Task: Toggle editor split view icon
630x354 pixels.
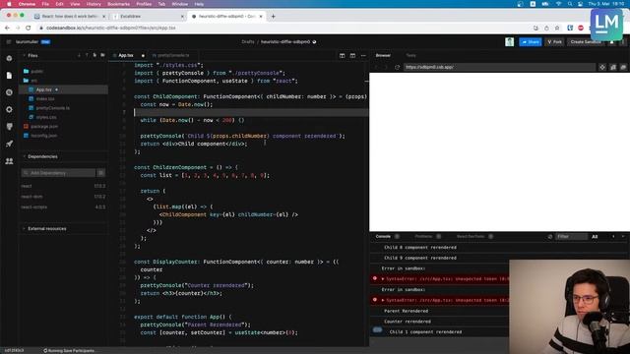Action: tap(343, 55)
